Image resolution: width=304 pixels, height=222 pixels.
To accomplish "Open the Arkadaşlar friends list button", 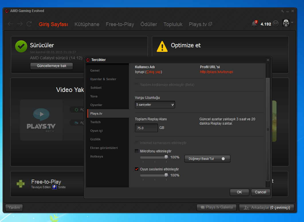I will click(266, 207).
